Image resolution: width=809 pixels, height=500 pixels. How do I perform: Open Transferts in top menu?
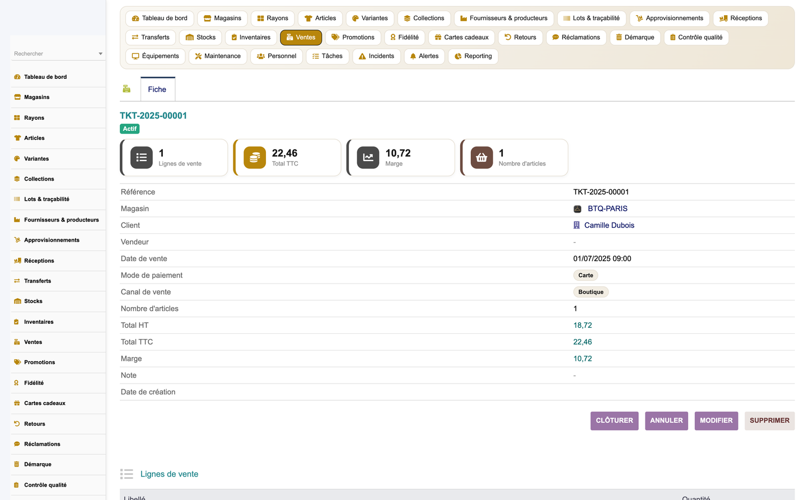(151, 37)
